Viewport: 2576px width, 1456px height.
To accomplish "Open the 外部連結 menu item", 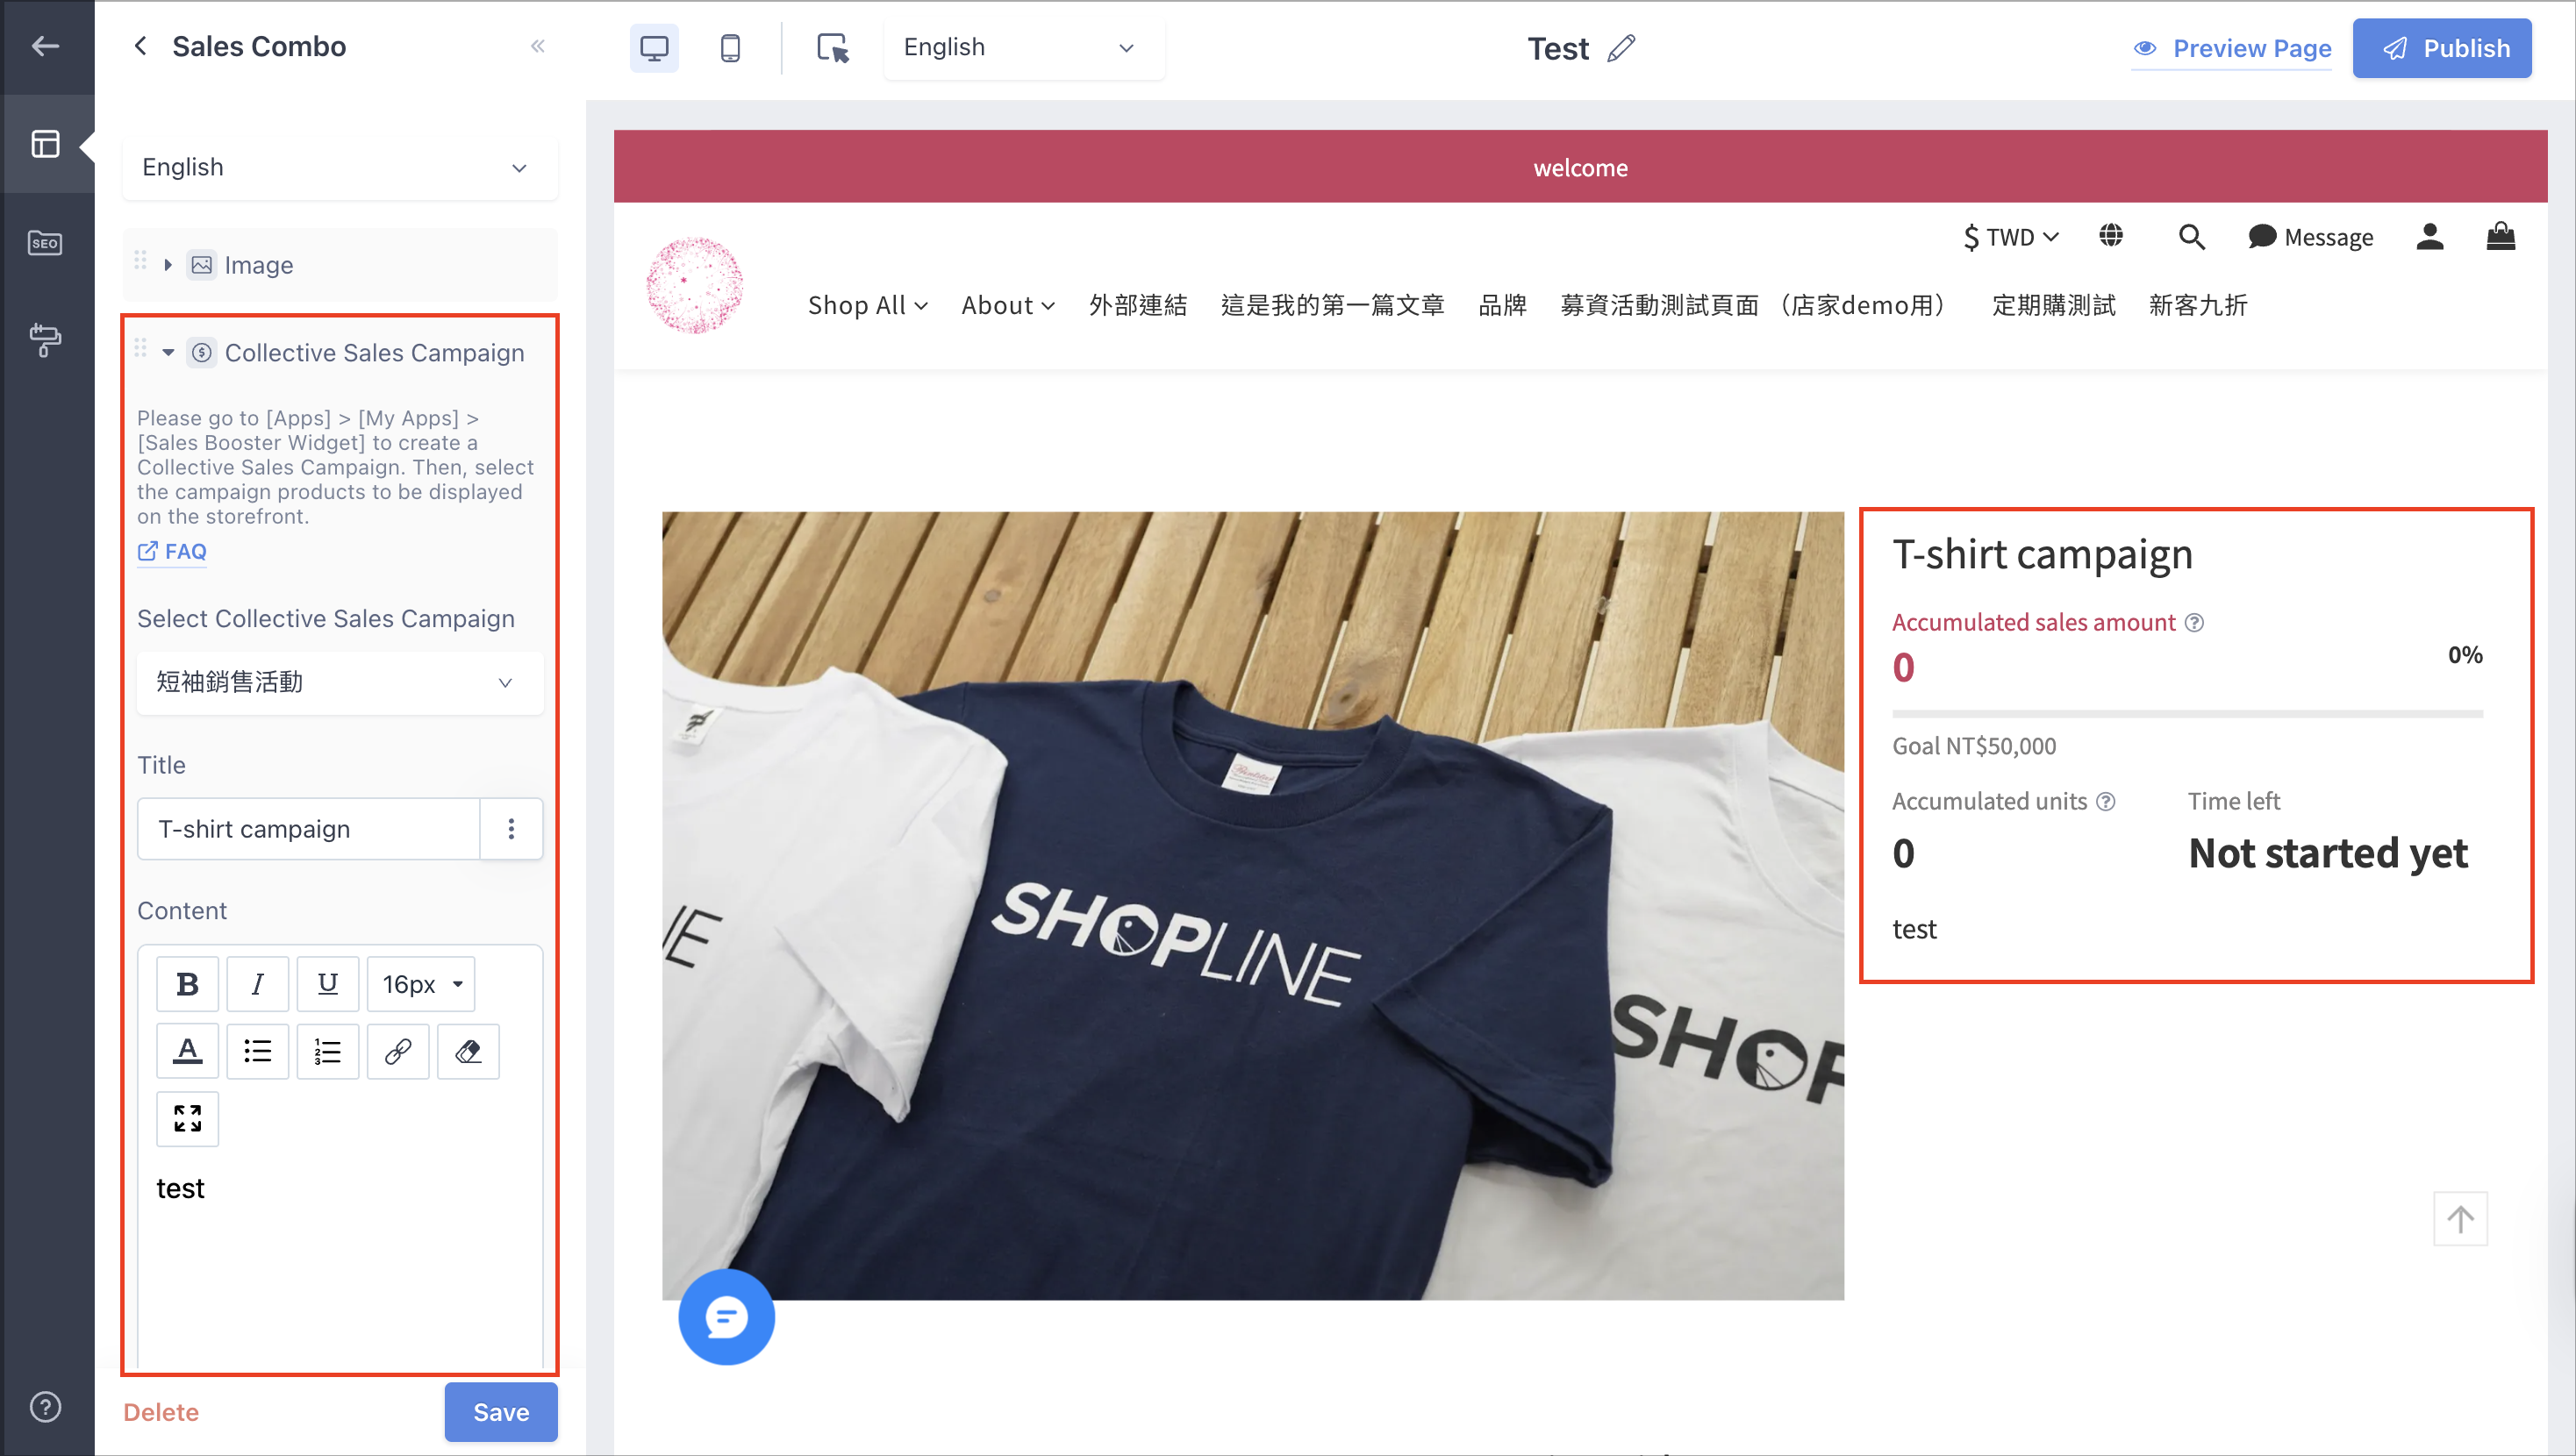I will (x=1138, y=305).
